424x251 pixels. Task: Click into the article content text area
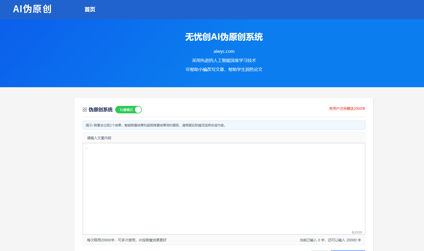pyautogui.click(x=224, y=189)
